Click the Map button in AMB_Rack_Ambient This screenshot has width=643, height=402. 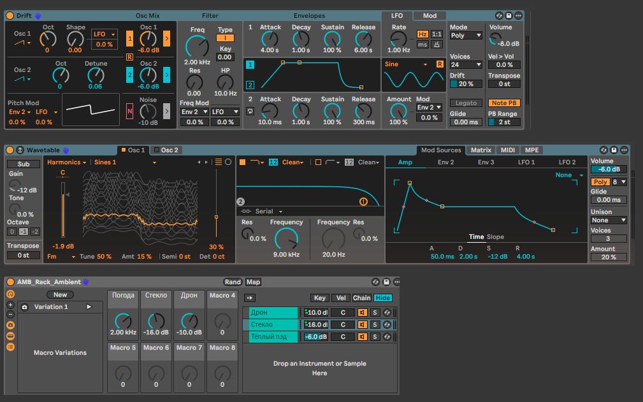click(x=253, y=282)
